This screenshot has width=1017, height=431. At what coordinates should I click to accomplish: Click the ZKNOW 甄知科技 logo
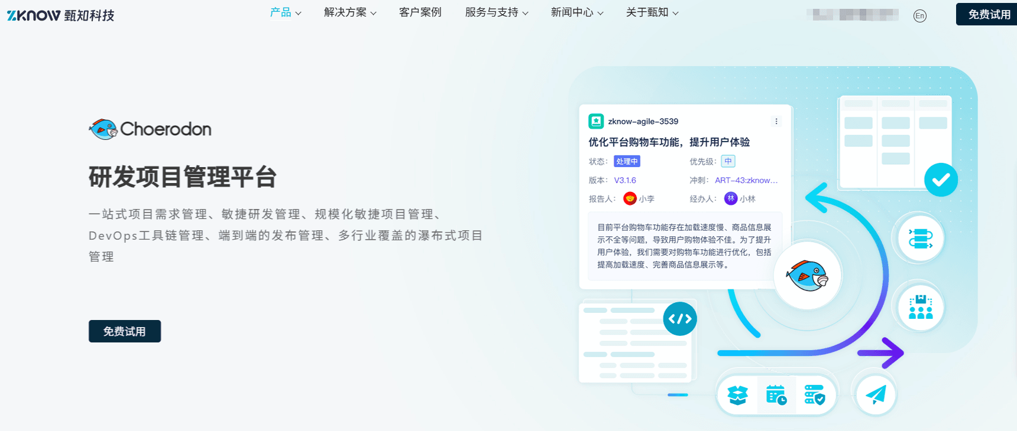60,15
